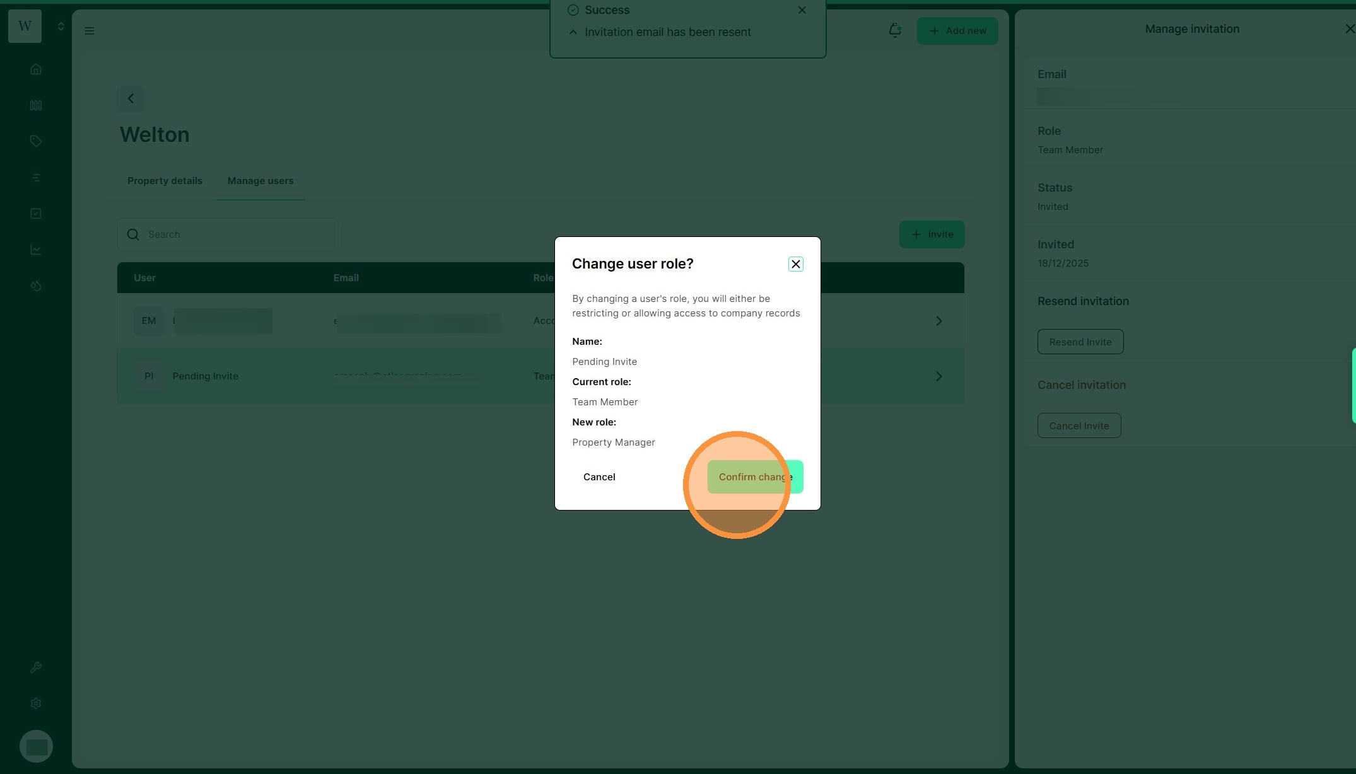Open the settings gear icon
The image size is (1356, 774).
36,703
